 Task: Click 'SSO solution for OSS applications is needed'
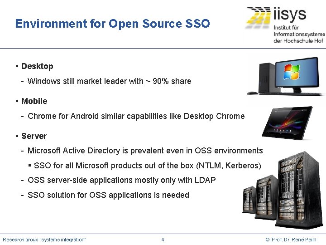[x=108, y=195]
